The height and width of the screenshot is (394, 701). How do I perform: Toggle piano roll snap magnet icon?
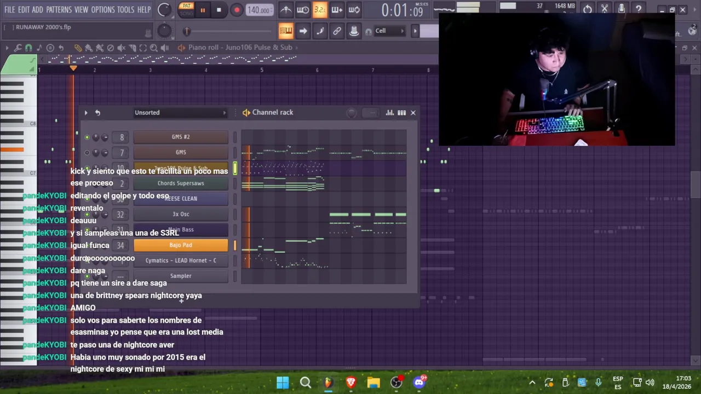[28, 48]
